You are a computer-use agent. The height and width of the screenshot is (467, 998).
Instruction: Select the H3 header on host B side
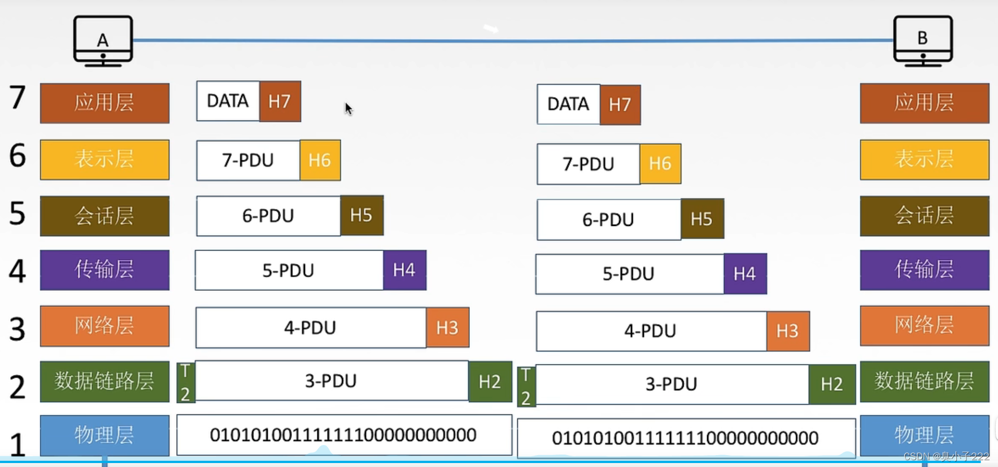pyautogui.click(x=788, y=331)
